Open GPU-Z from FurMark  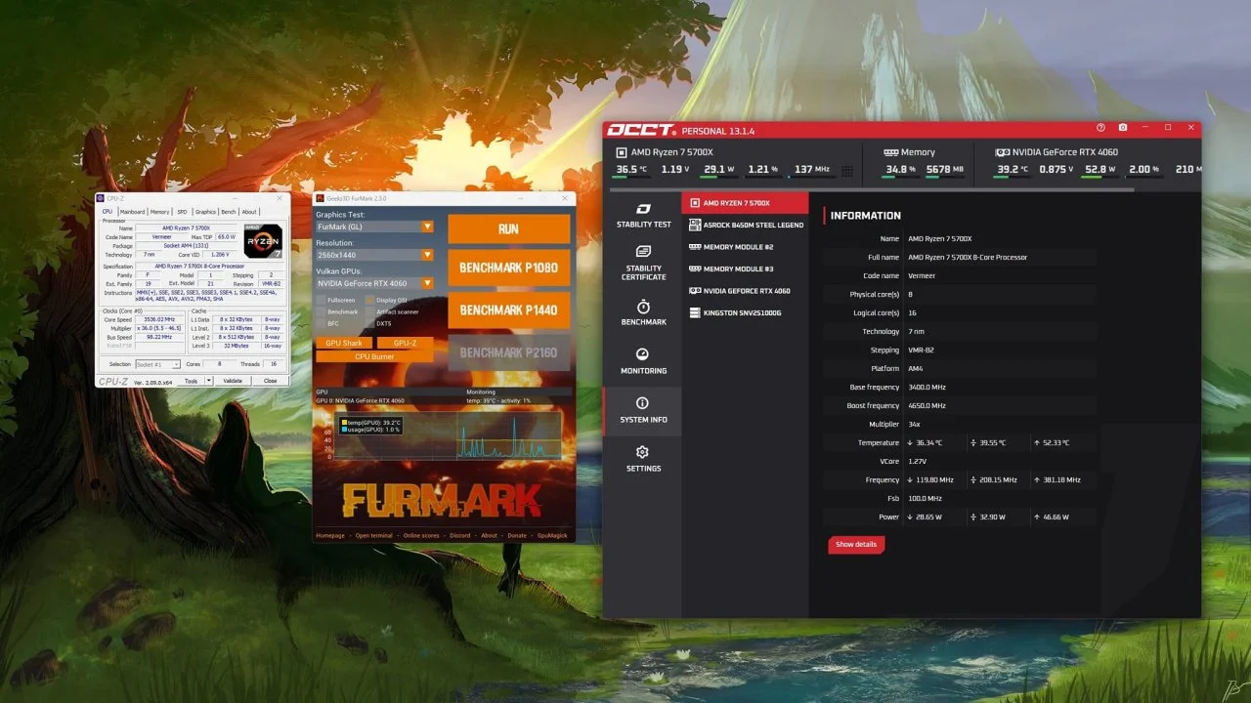pos(405,344)
